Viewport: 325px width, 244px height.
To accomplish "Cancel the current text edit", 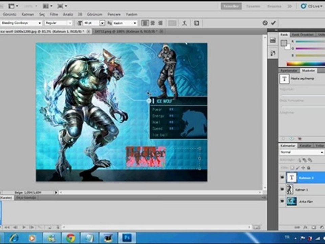I will pyautogui.click(x=265, y=23).
